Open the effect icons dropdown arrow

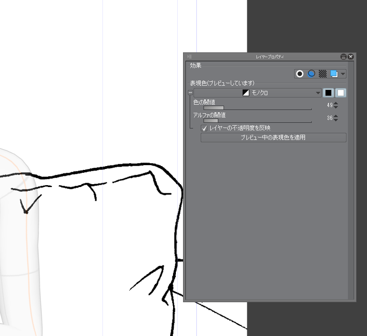coord(343,74)
